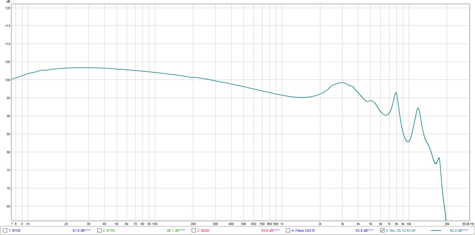Show the 2: B150 measurement trace

click(100, 231)
